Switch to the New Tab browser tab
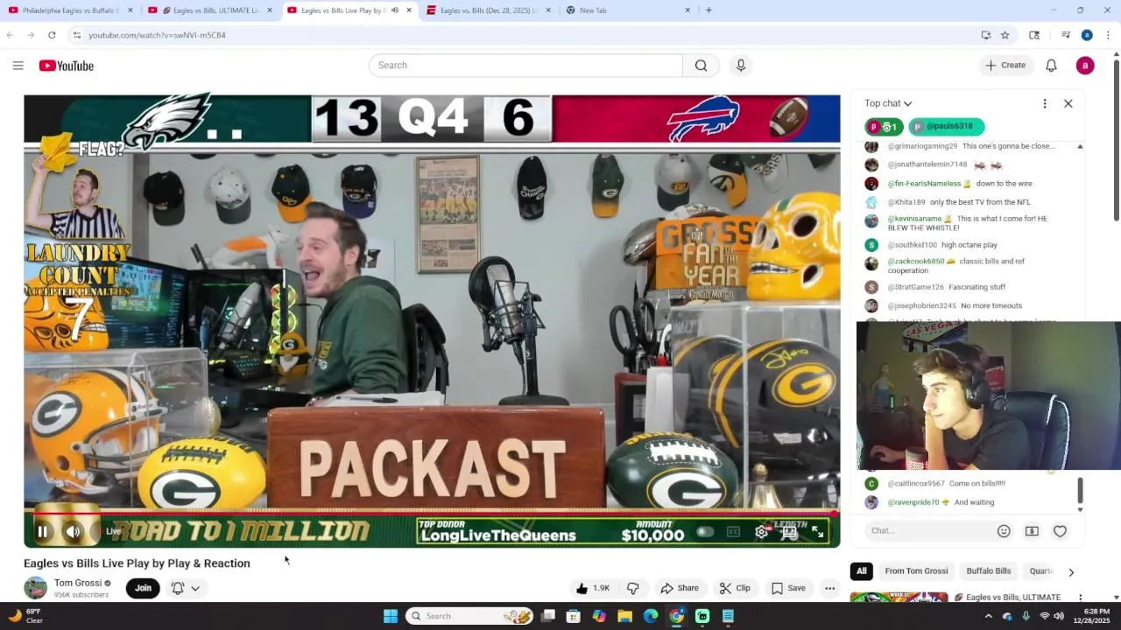 (628, 10)
